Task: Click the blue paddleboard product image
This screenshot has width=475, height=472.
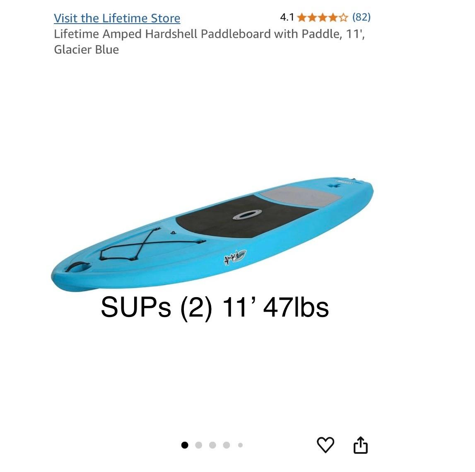Action: (x=212, y=234)
